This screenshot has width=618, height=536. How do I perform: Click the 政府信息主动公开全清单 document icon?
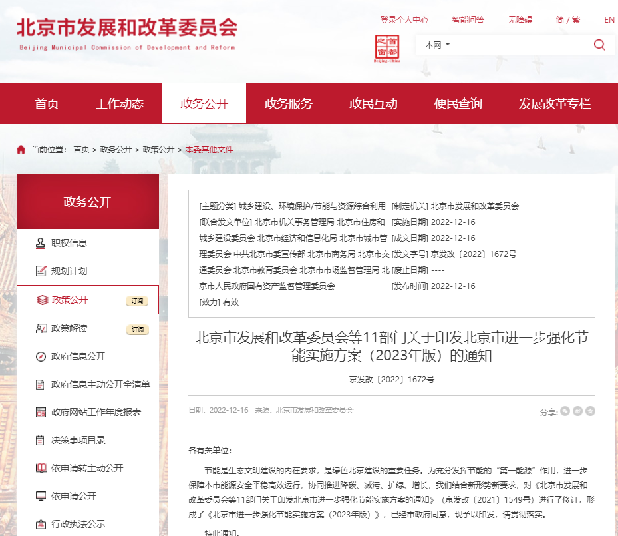(x=40, y=384)
